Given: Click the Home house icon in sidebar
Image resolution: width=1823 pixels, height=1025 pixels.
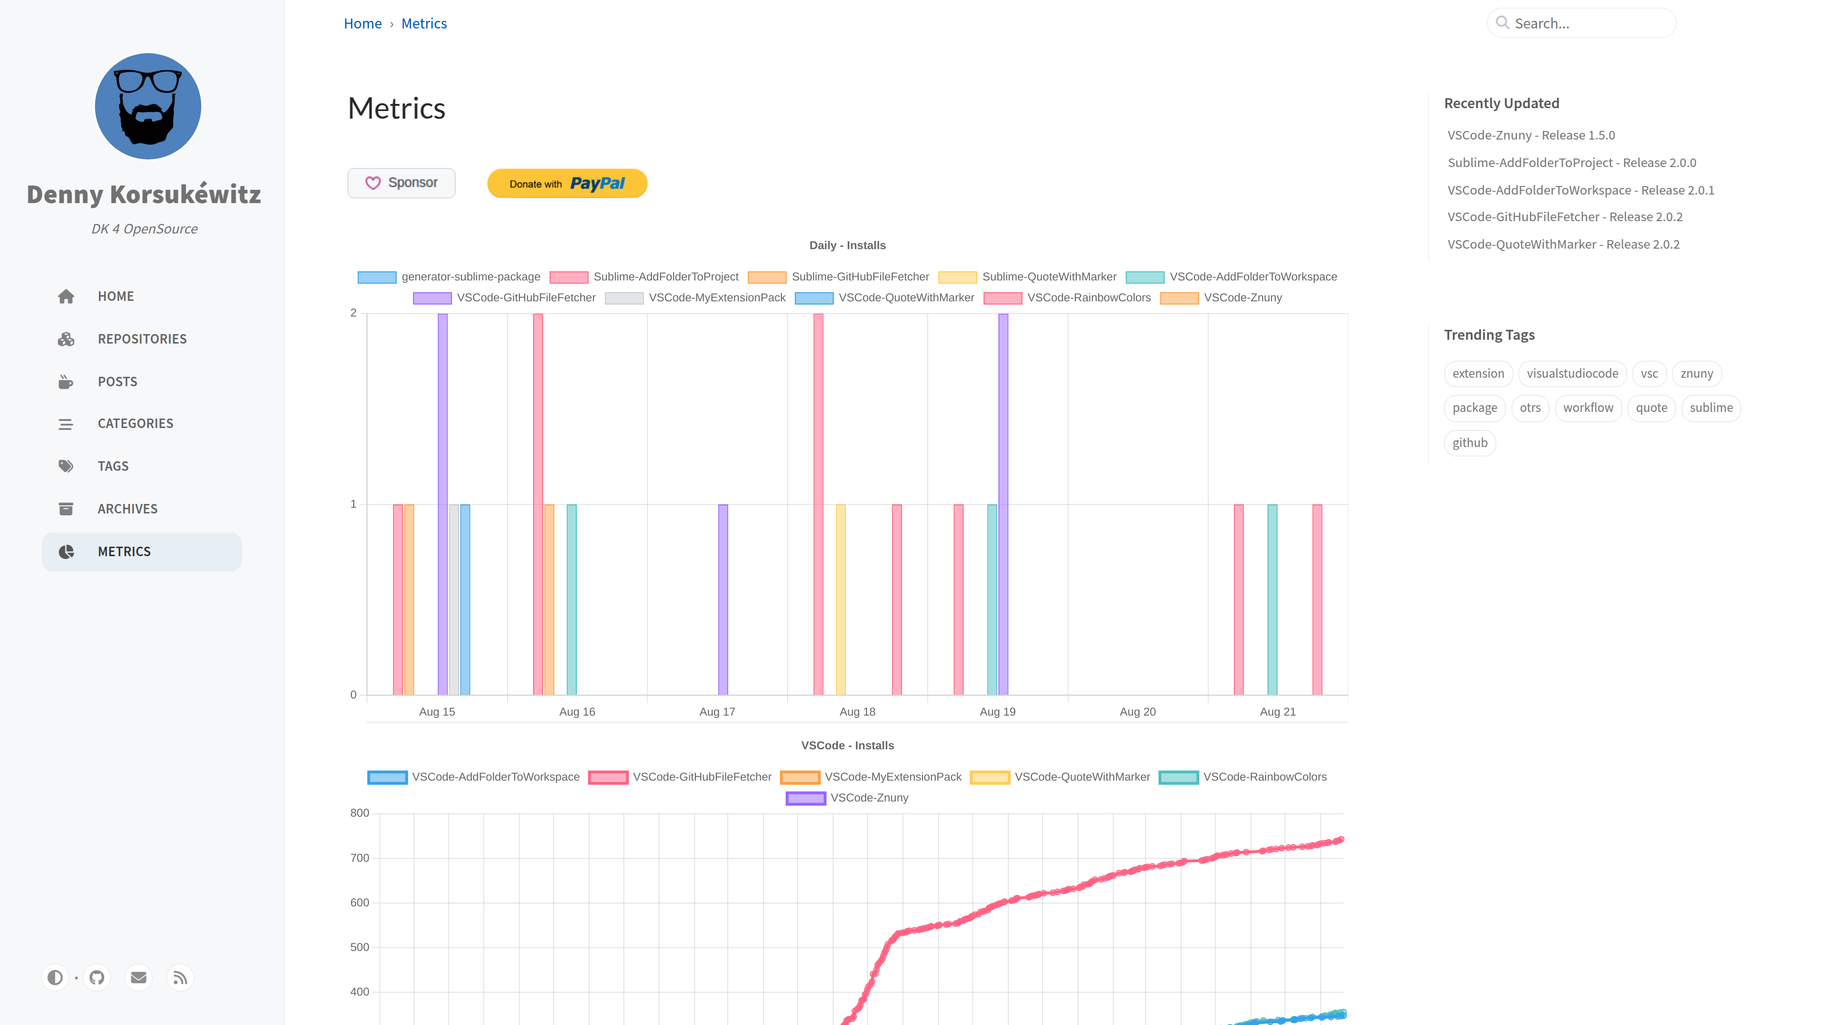Looking at the screenshot, I should pyautogui.click(x=66, y=297).
